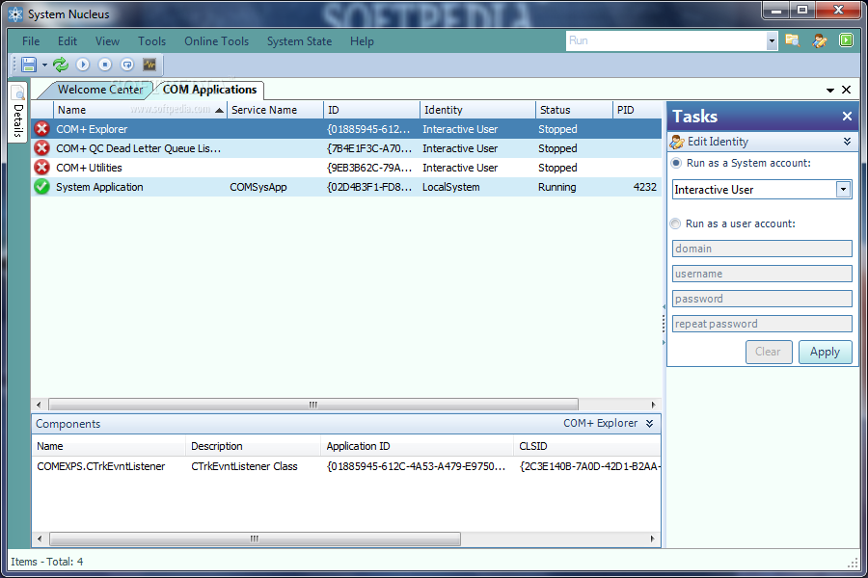The width and height of the screenshot is (868, 578).
Task: Click left scroll arrow of Components list
Action: pos(40,539)
